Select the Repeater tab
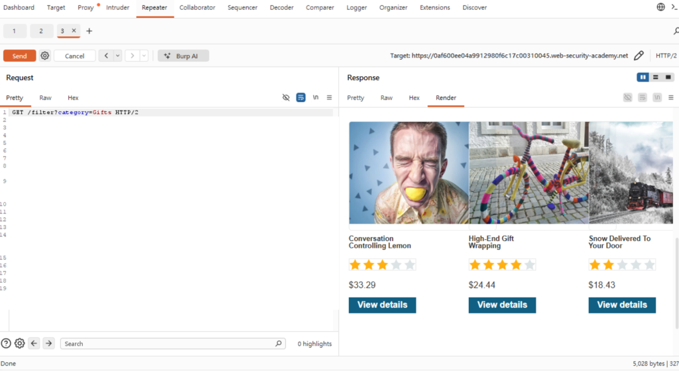The width and height of the screenshot is (679, 371). (x=154, y=7)
